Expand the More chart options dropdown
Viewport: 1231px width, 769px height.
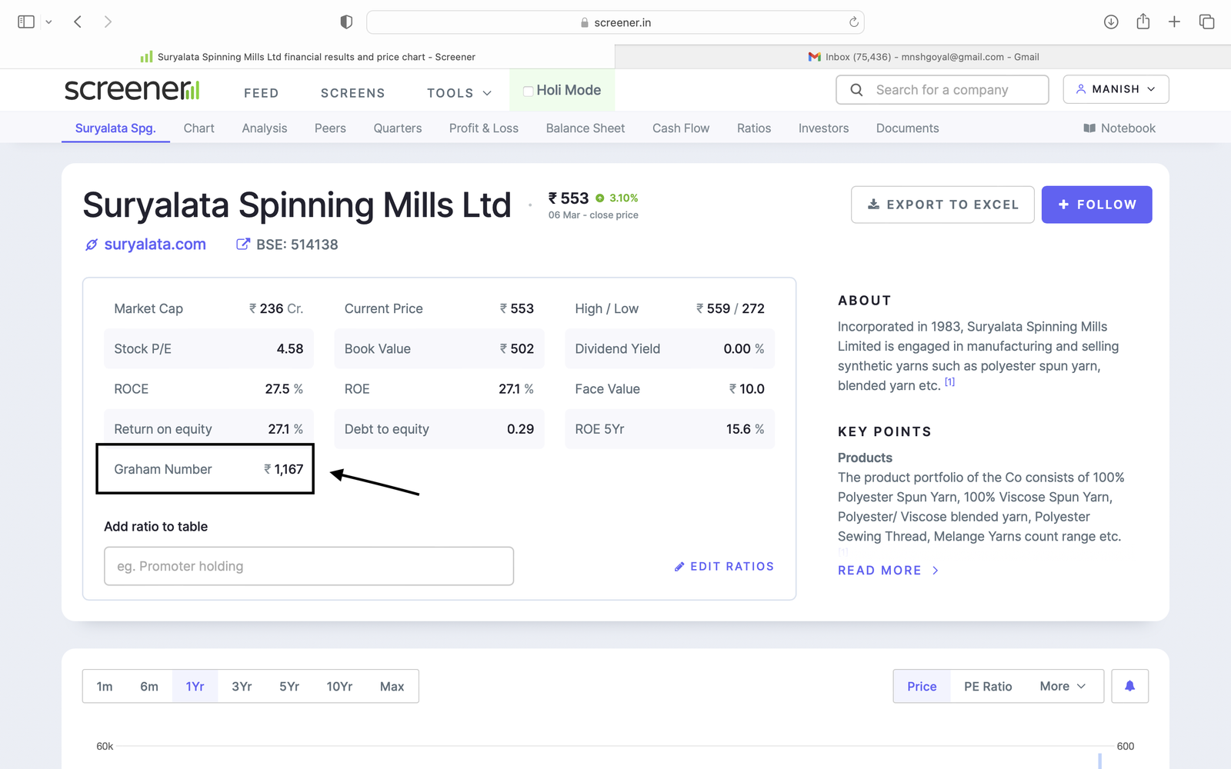[1062, 686]
